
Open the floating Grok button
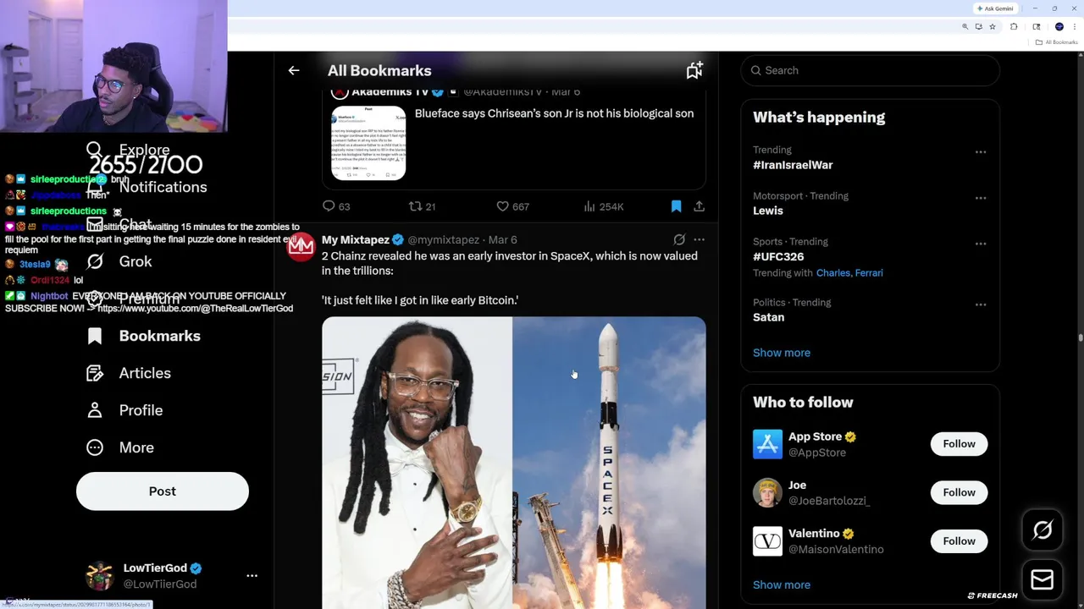[x=1043, y=530]
